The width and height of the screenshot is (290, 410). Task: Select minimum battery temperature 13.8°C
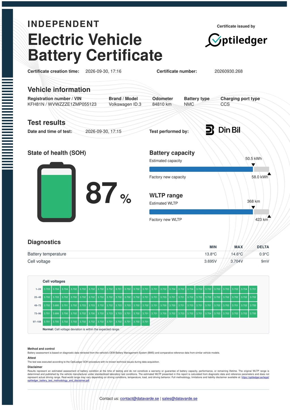[x=211, y=254]
